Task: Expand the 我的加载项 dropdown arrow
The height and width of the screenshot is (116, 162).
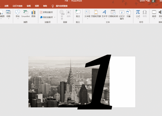Action: [x=55, y=17]
